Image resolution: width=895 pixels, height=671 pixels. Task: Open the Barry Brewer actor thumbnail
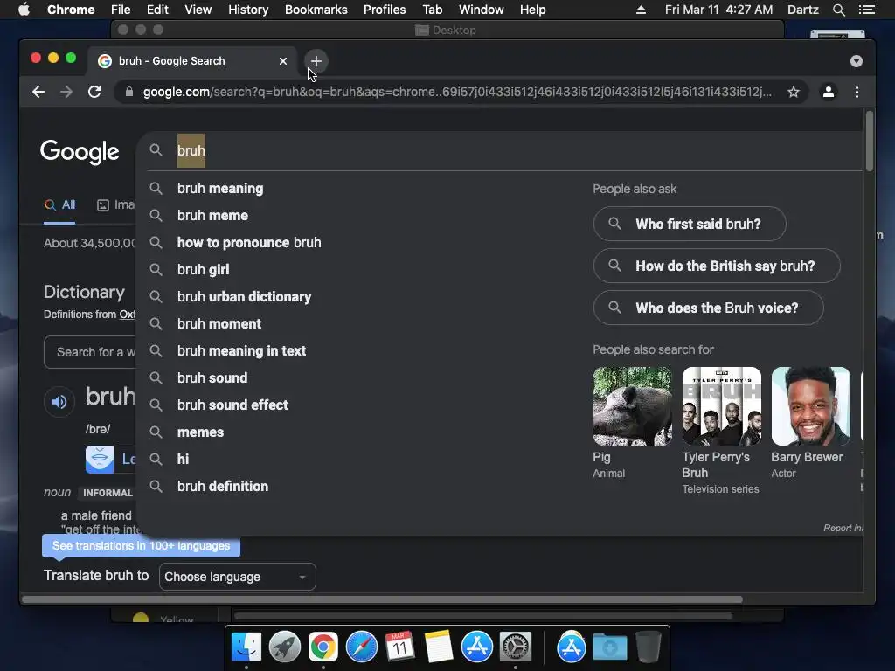pos(810,406)
